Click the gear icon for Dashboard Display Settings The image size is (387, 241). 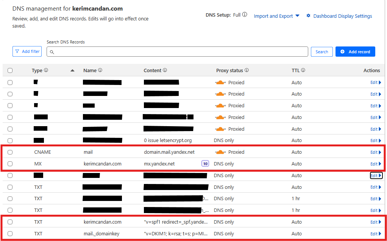coord(308,16)
